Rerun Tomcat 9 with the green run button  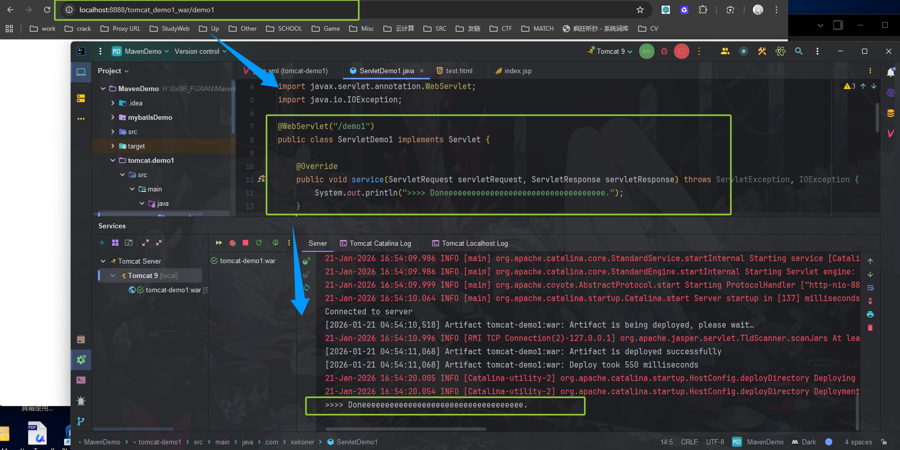(x=647, y=51)
